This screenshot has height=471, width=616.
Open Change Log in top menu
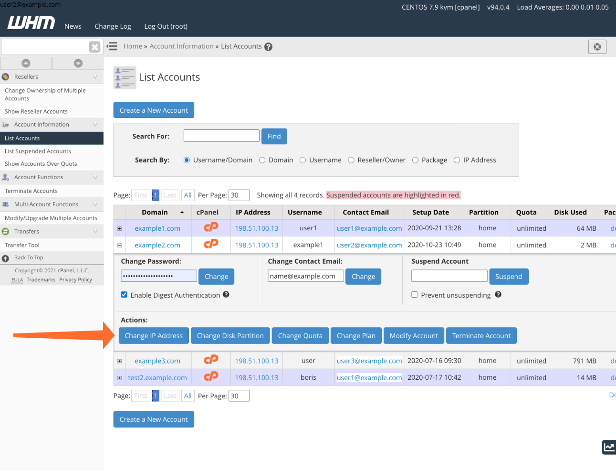(113, 26)
